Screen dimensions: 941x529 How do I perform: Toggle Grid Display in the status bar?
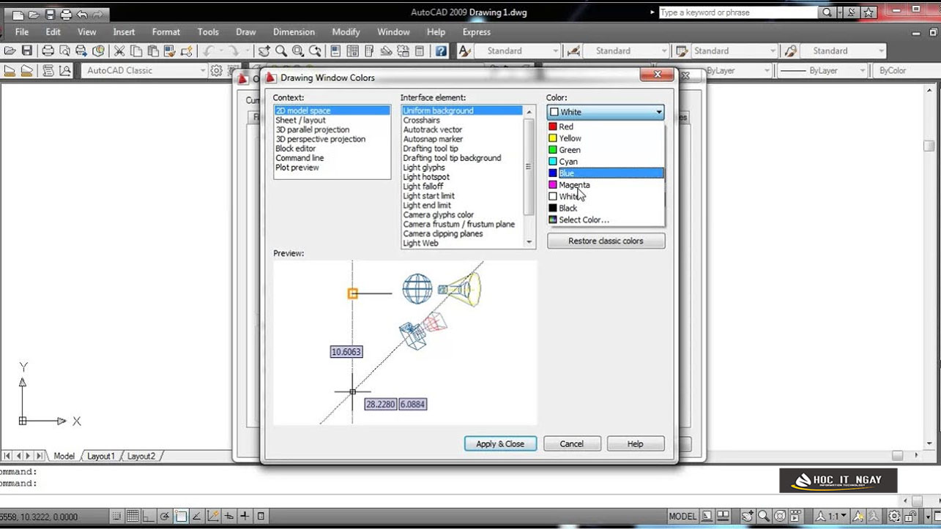click(x=133, y=516)
